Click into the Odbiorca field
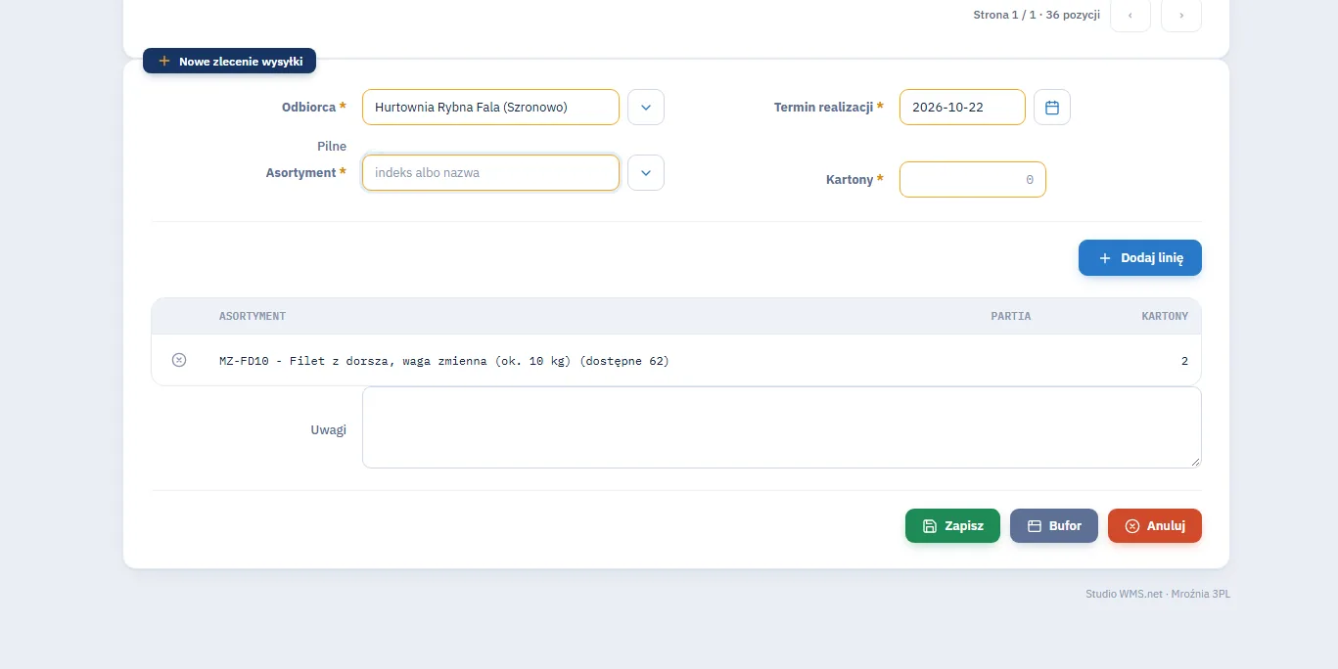 pos(490,108)
